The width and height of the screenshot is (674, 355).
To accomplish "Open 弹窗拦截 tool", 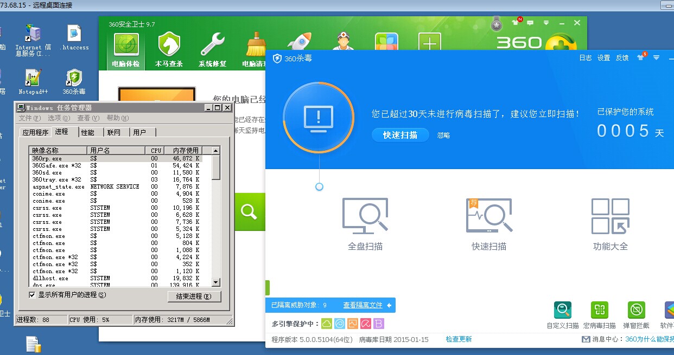I will tap(637, 315).
